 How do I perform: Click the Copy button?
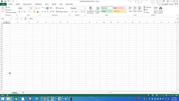(x=8, y=10)
